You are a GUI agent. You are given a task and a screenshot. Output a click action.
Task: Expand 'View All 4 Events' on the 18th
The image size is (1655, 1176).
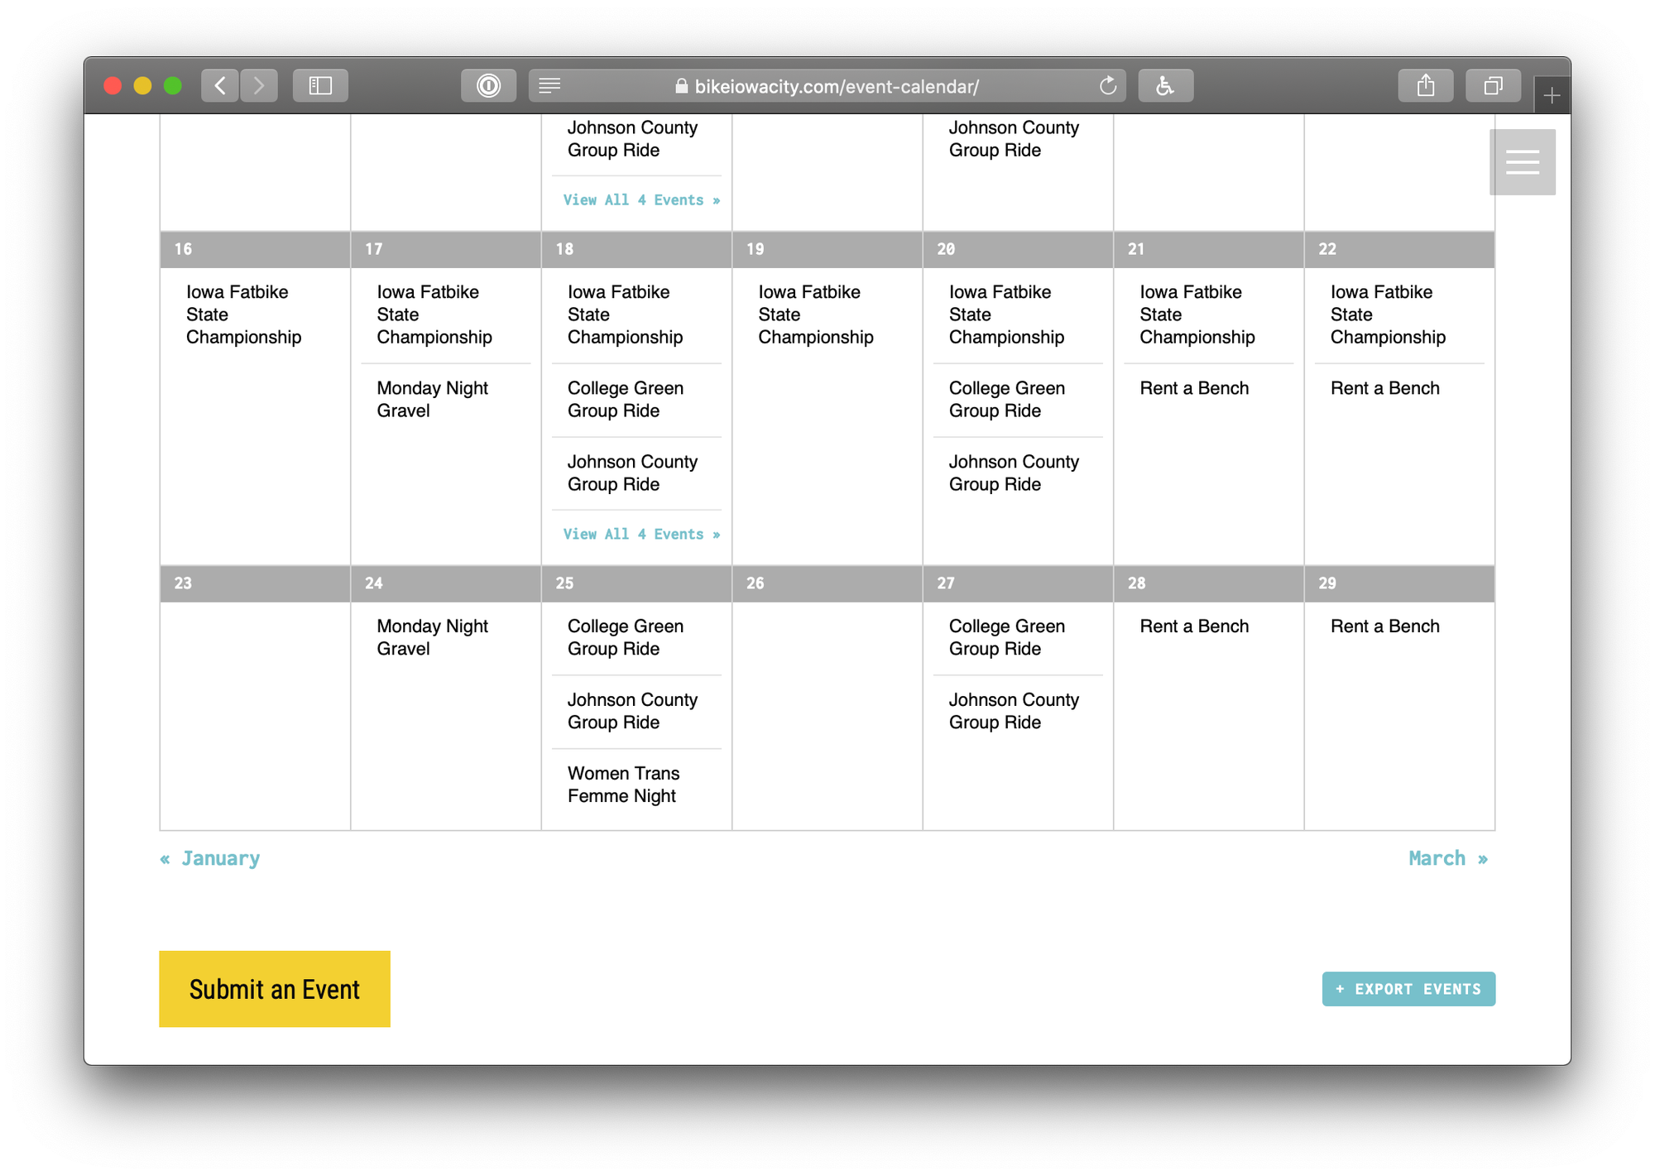640,534
